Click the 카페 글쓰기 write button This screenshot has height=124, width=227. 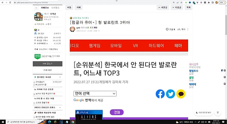click(48, 64)
